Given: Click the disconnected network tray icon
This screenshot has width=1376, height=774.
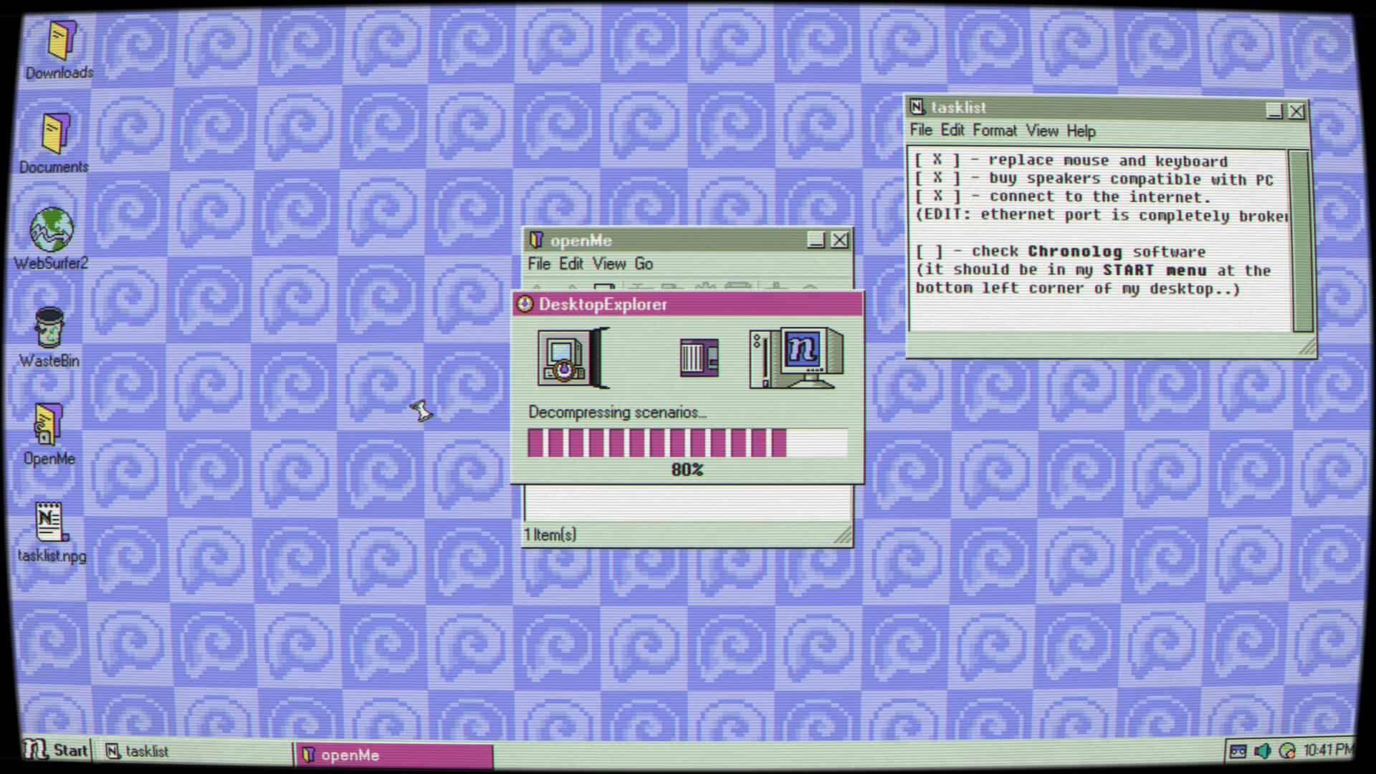Looking at the screenshot, I should click(x=1287, y=751).
